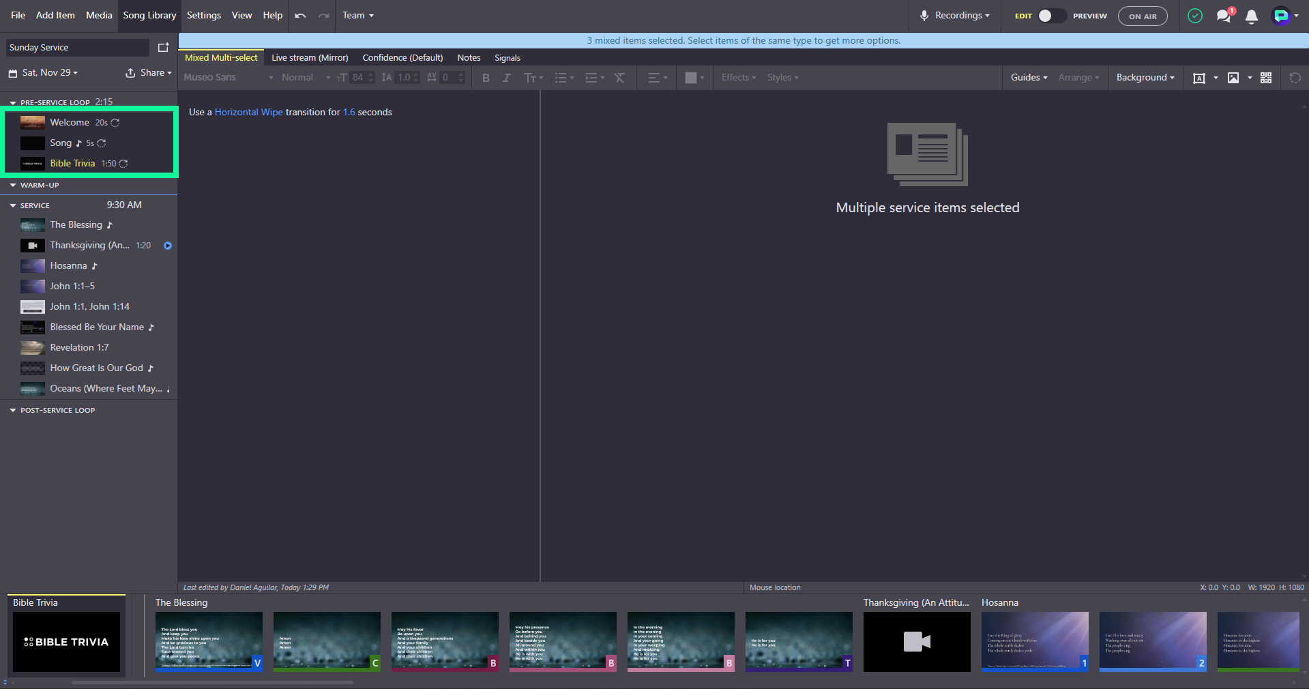Viewport: 1309px width, 689px height.
Task: Click the Horizontal Wipe transition link
Action: (x=248, y=113)
